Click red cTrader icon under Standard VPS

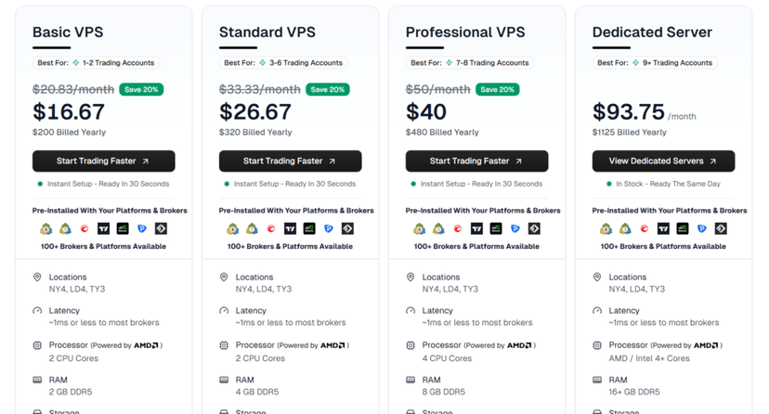[x=271, y=228]
